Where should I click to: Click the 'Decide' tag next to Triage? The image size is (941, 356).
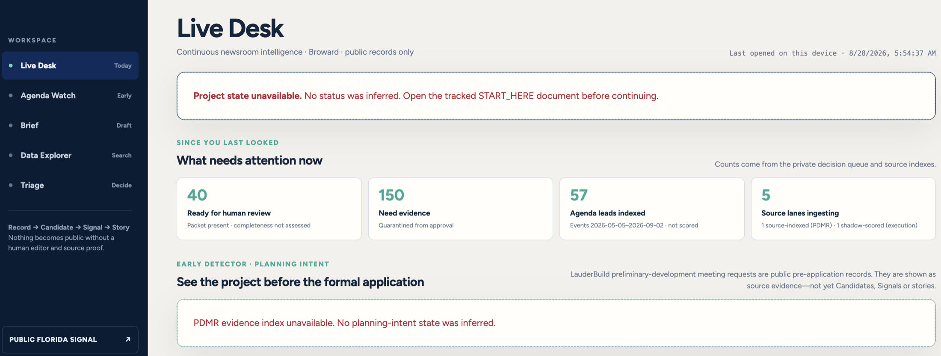(x=121, y=185)
